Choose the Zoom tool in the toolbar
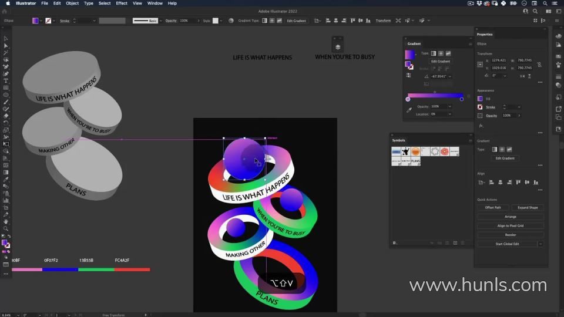 click(x=6, y=229)
